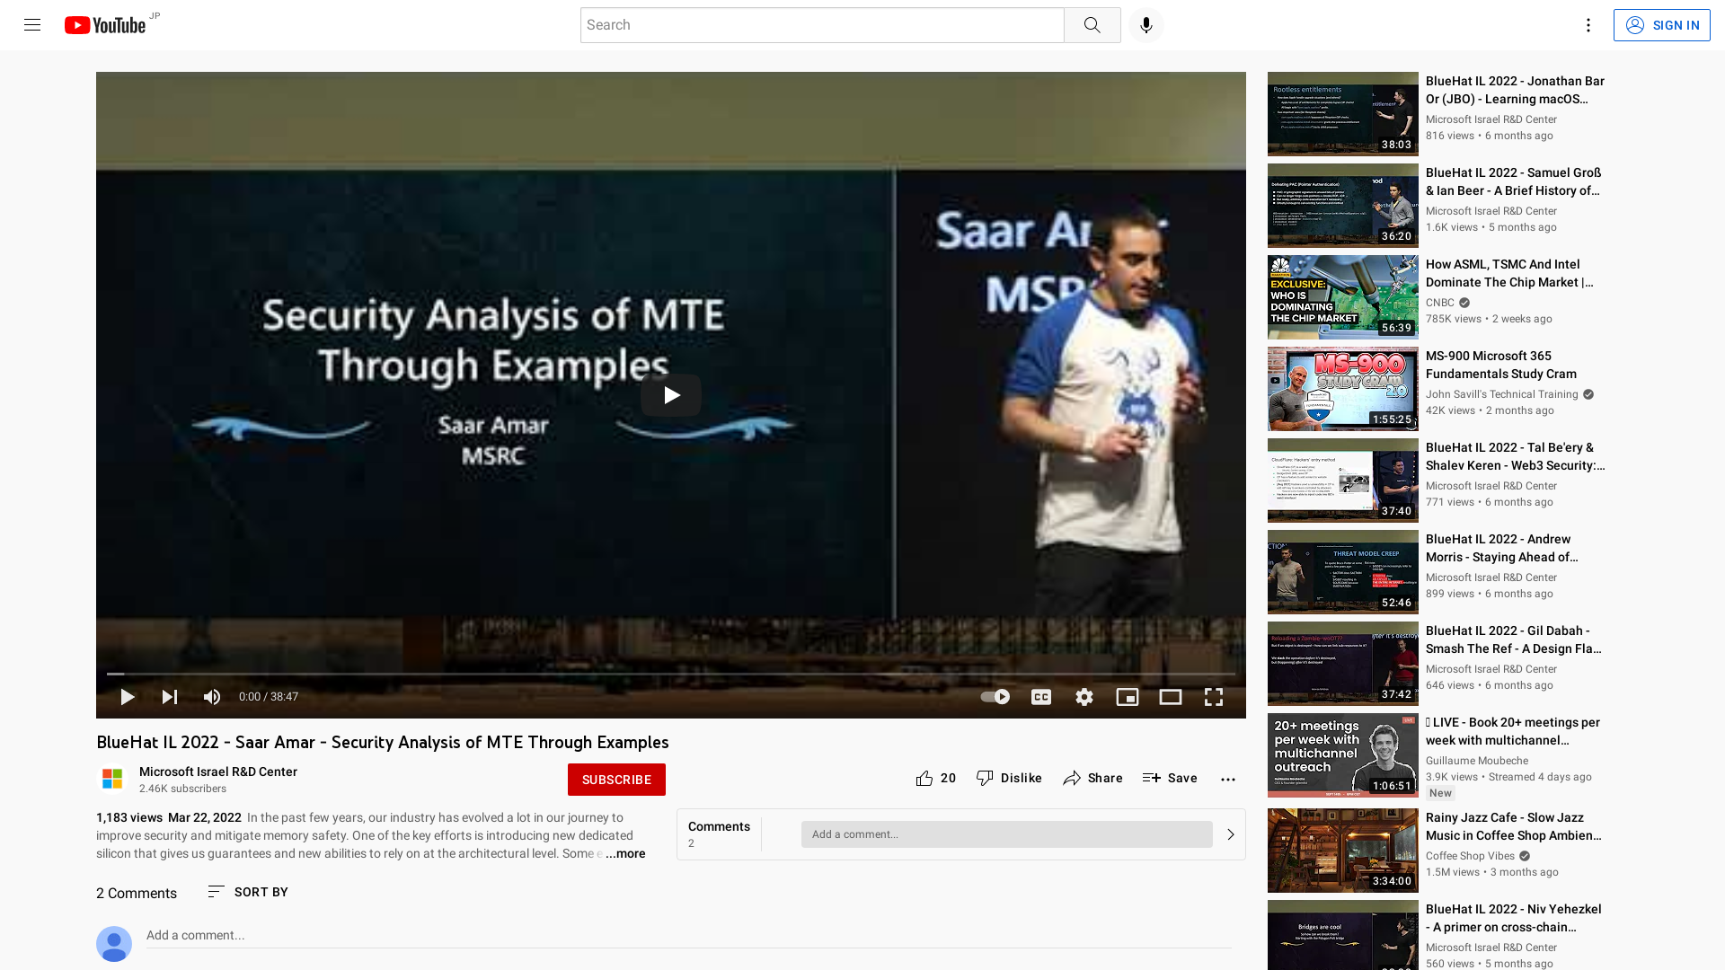This screenshot has width=1725, height=970.
Task: Open the Share dialog
Action: [1092, 779]
